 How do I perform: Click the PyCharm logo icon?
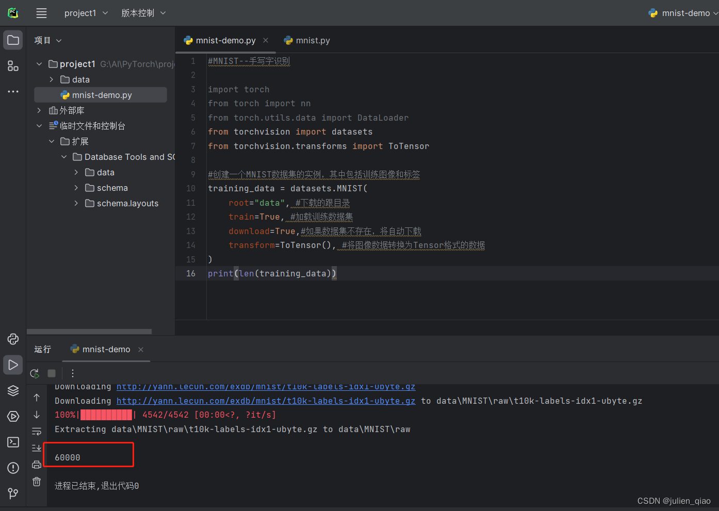click(13, 13)
